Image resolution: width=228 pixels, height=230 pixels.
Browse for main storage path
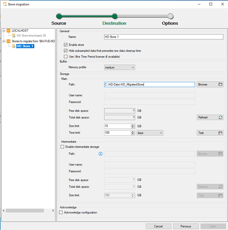pyautogui.click(x=210, y=84)
